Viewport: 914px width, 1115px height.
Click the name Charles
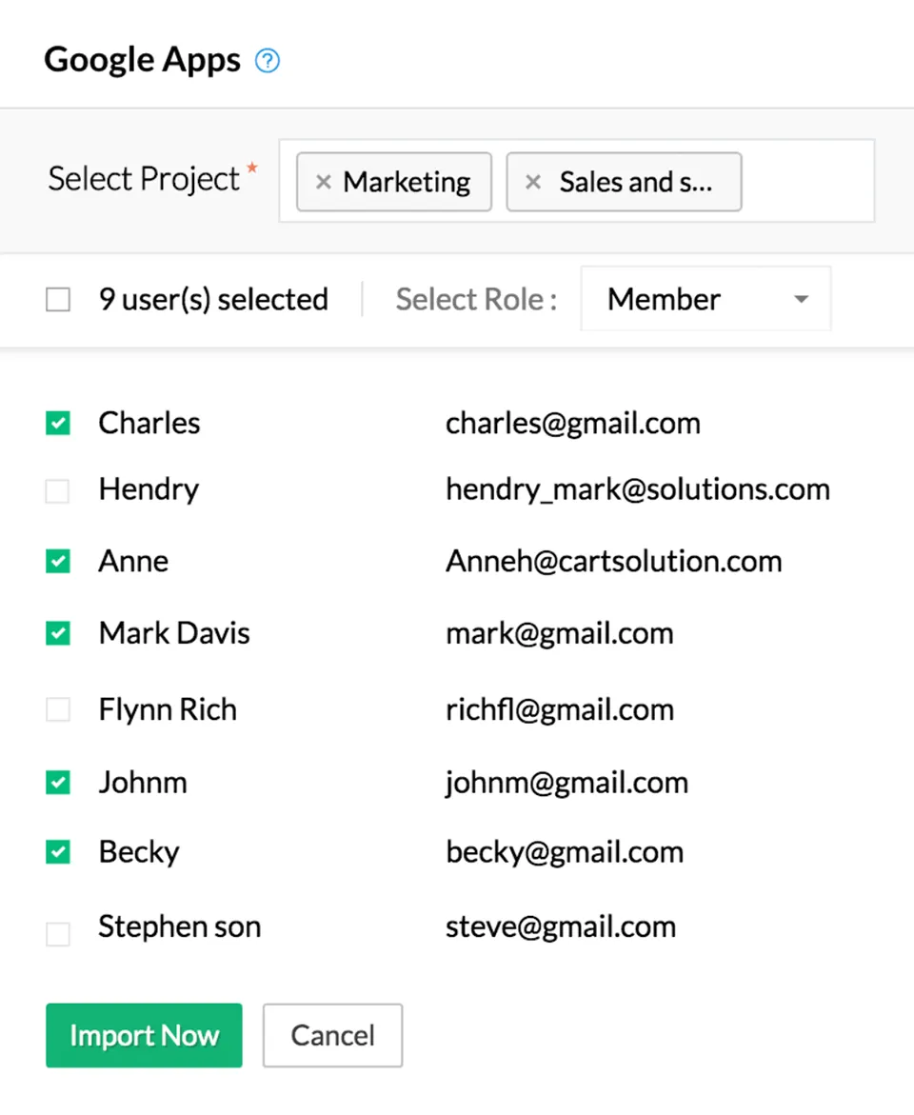click(149, 423)
